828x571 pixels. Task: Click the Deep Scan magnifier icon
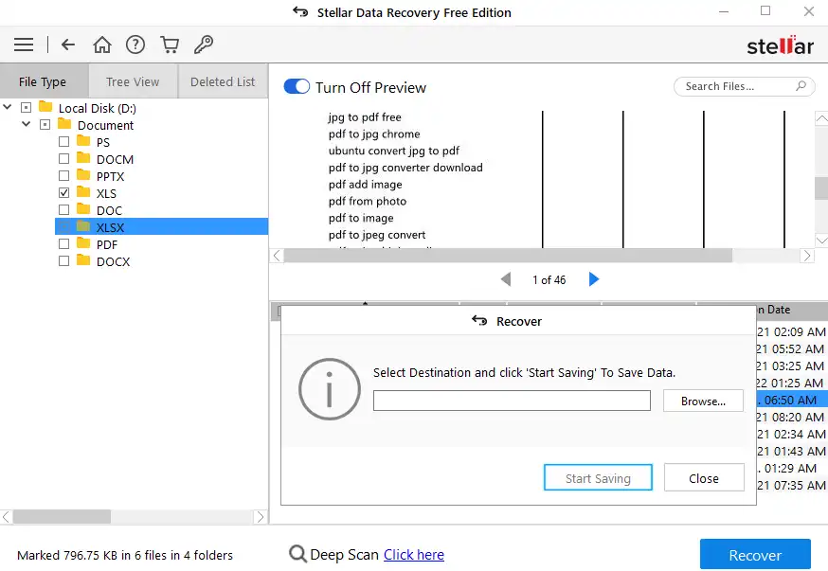(297, 554)
